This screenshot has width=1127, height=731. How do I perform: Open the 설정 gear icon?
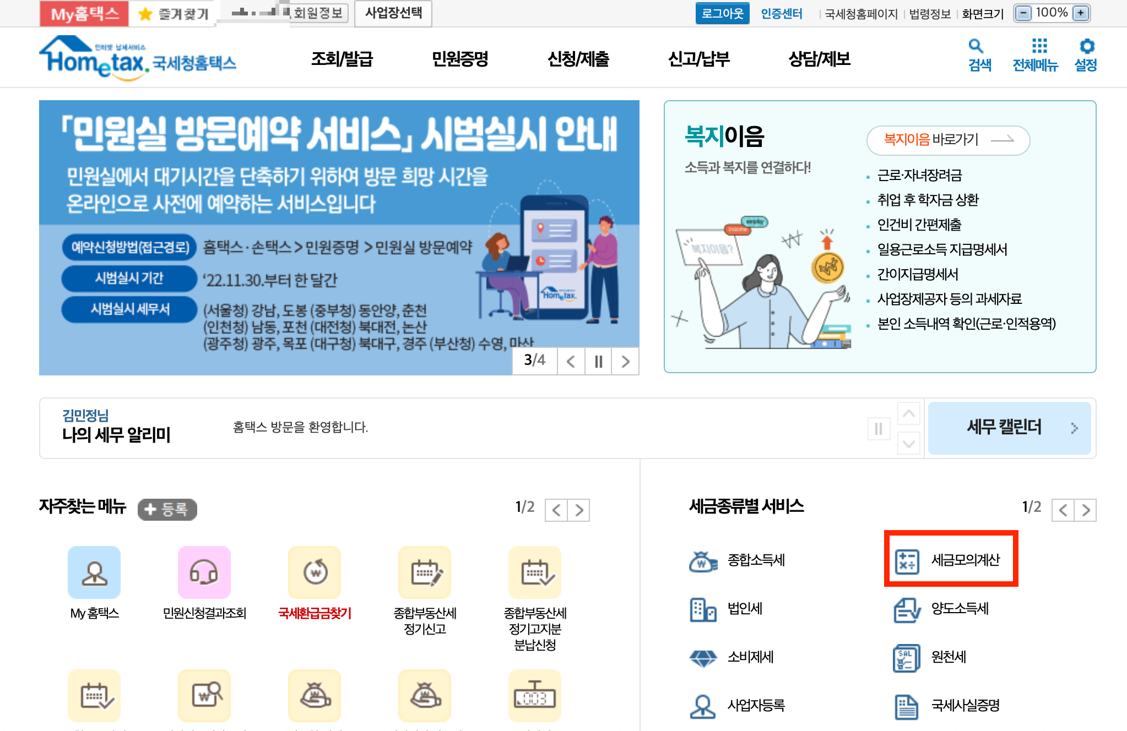pos(1086,46)
